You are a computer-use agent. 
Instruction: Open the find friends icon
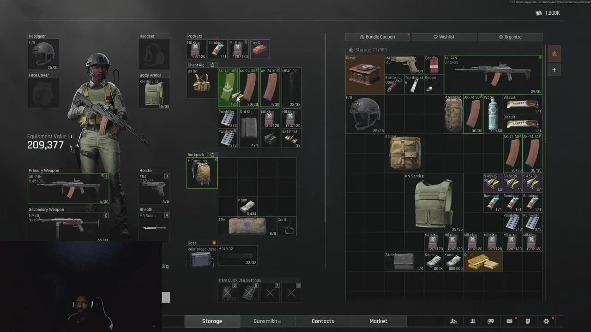(454, 321)
